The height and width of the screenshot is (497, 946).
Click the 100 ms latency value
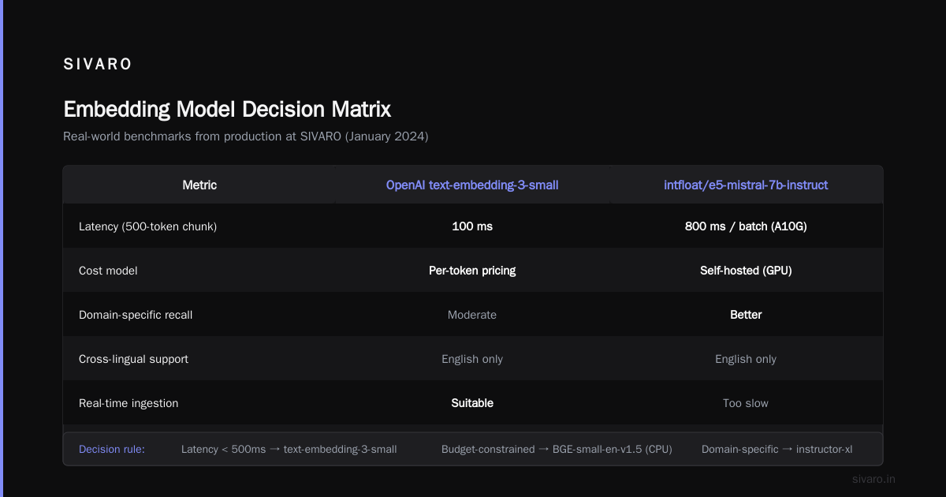[x=472, y=226]
